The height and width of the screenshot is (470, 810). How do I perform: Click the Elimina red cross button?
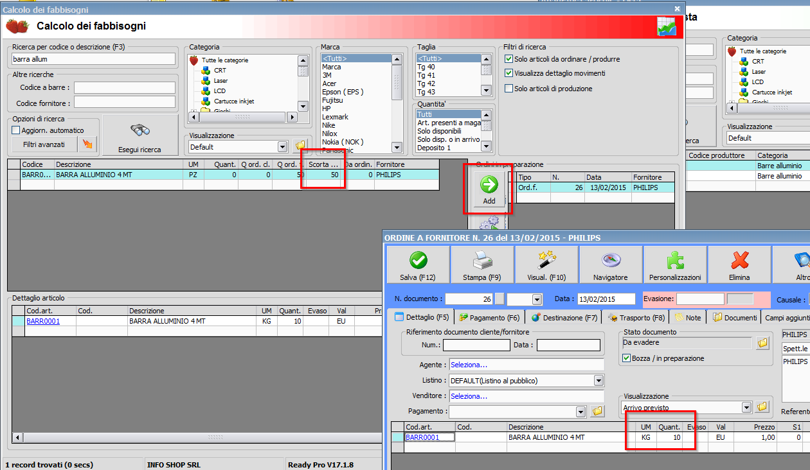[739, 265]
